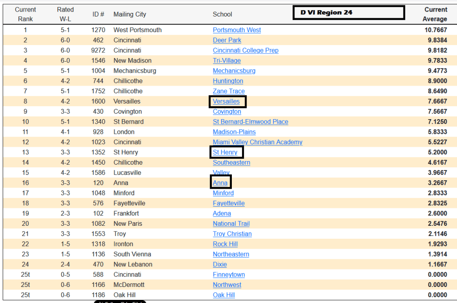Click the Madison-Plains school link
The width and height of the screenshot is (457, 303).
[234, 132]
